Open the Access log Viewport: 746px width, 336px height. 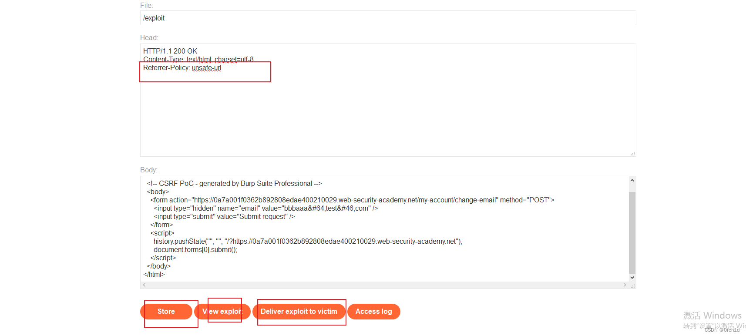374,312
